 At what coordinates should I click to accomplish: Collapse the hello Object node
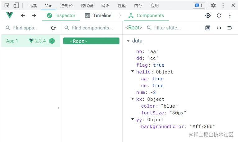[x=133, y=72]
